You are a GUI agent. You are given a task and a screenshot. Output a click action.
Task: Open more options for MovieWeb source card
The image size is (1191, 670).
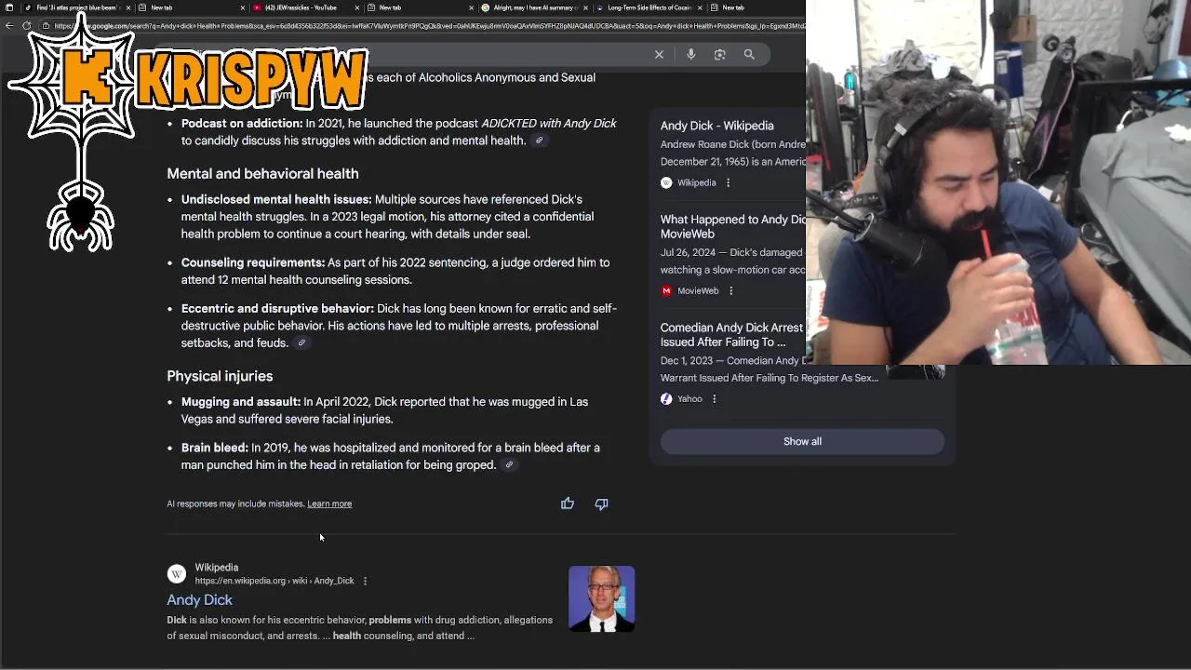point(730,291)
